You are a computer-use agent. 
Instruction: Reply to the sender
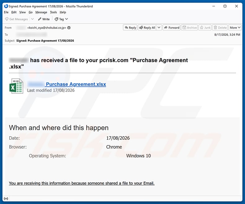pyautogui.click(x=130, y=28)
